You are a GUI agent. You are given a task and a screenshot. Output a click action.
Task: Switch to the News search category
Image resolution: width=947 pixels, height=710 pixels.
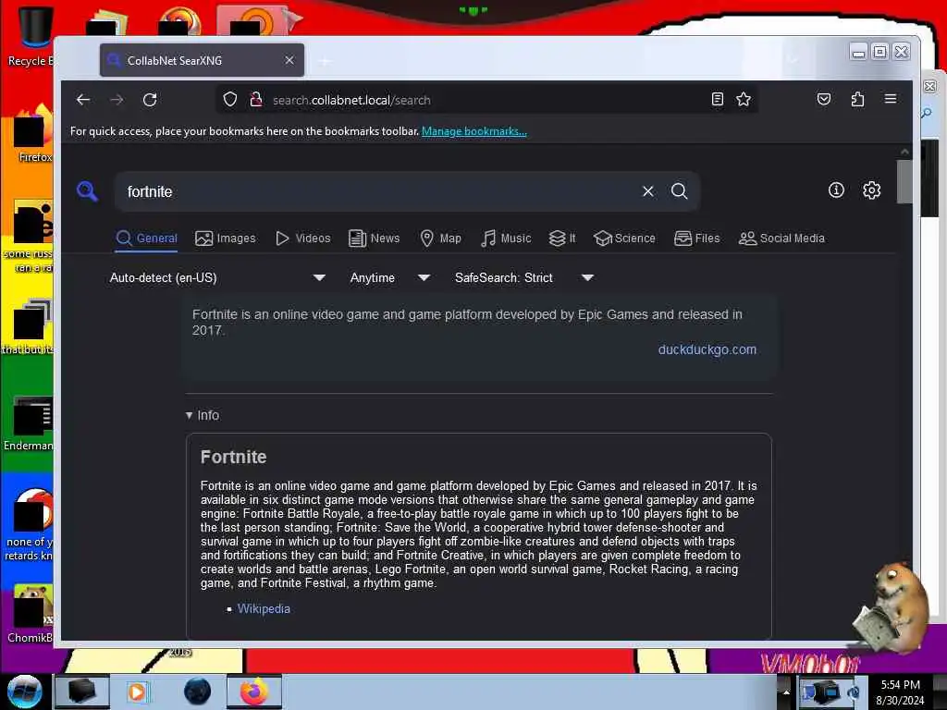coord(375,239)
